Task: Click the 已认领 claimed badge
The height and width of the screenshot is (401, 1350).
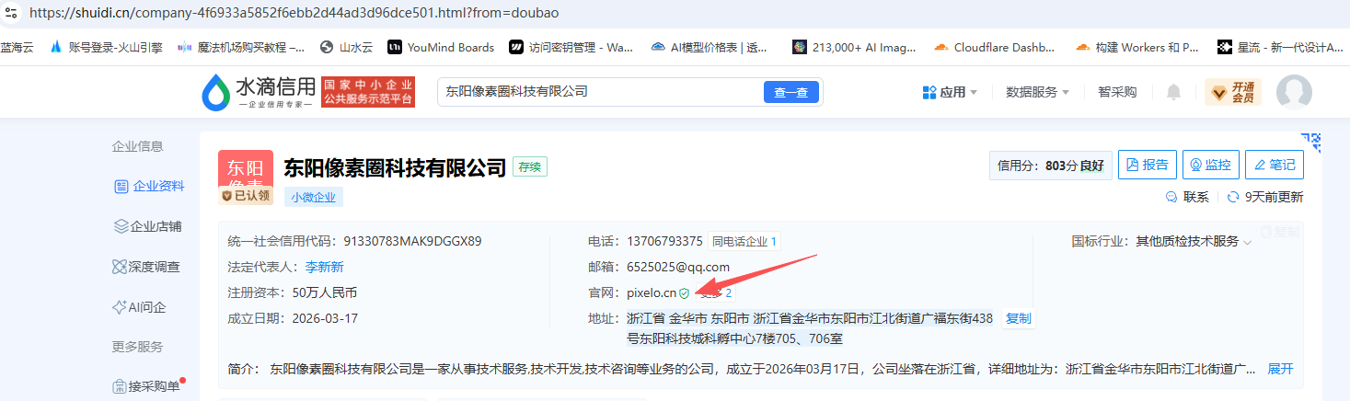Action: 246,195
